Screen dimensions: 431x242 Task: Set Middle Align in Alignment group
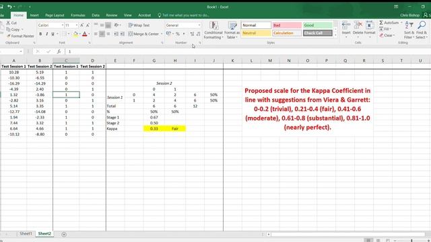(102, 26)
